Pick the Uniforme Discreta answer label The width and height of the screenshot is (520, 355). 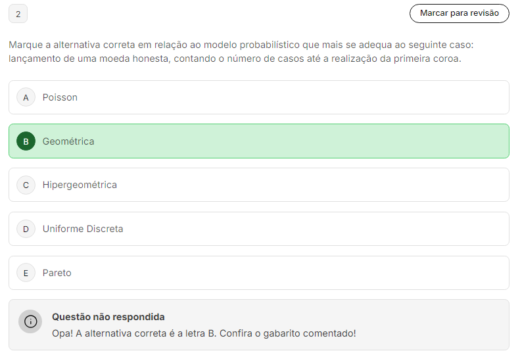click(83, 229)
